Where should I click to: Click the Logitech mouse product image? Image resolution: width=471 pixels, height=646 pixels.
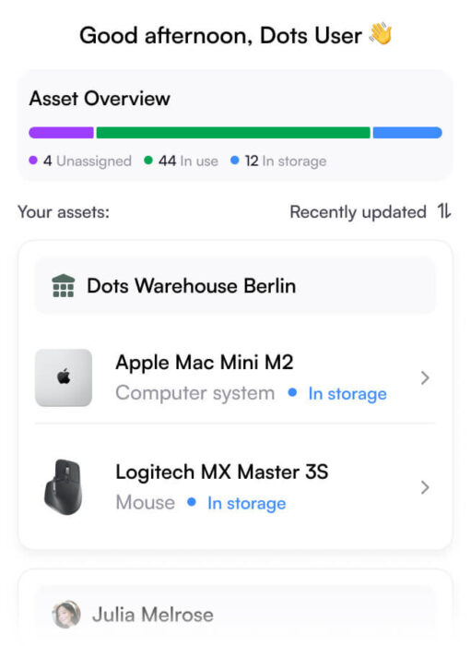pyautogui.click(x=64, y=486)
